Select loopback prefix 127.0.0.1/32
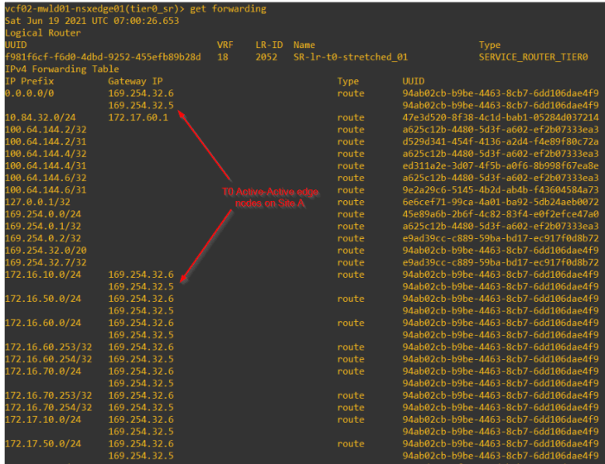Screen dimensions: 605x464 point(37,202)
